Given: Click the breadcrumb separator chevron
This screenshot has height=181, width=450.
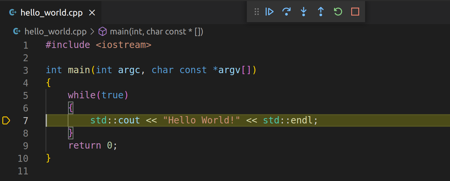Looking at the screenshot, I should click(92, 32).
